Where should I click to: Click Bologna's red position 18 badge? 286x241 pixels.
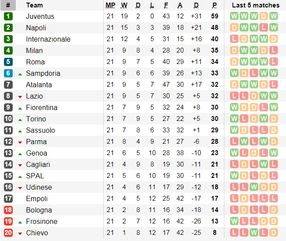(8, 210)
